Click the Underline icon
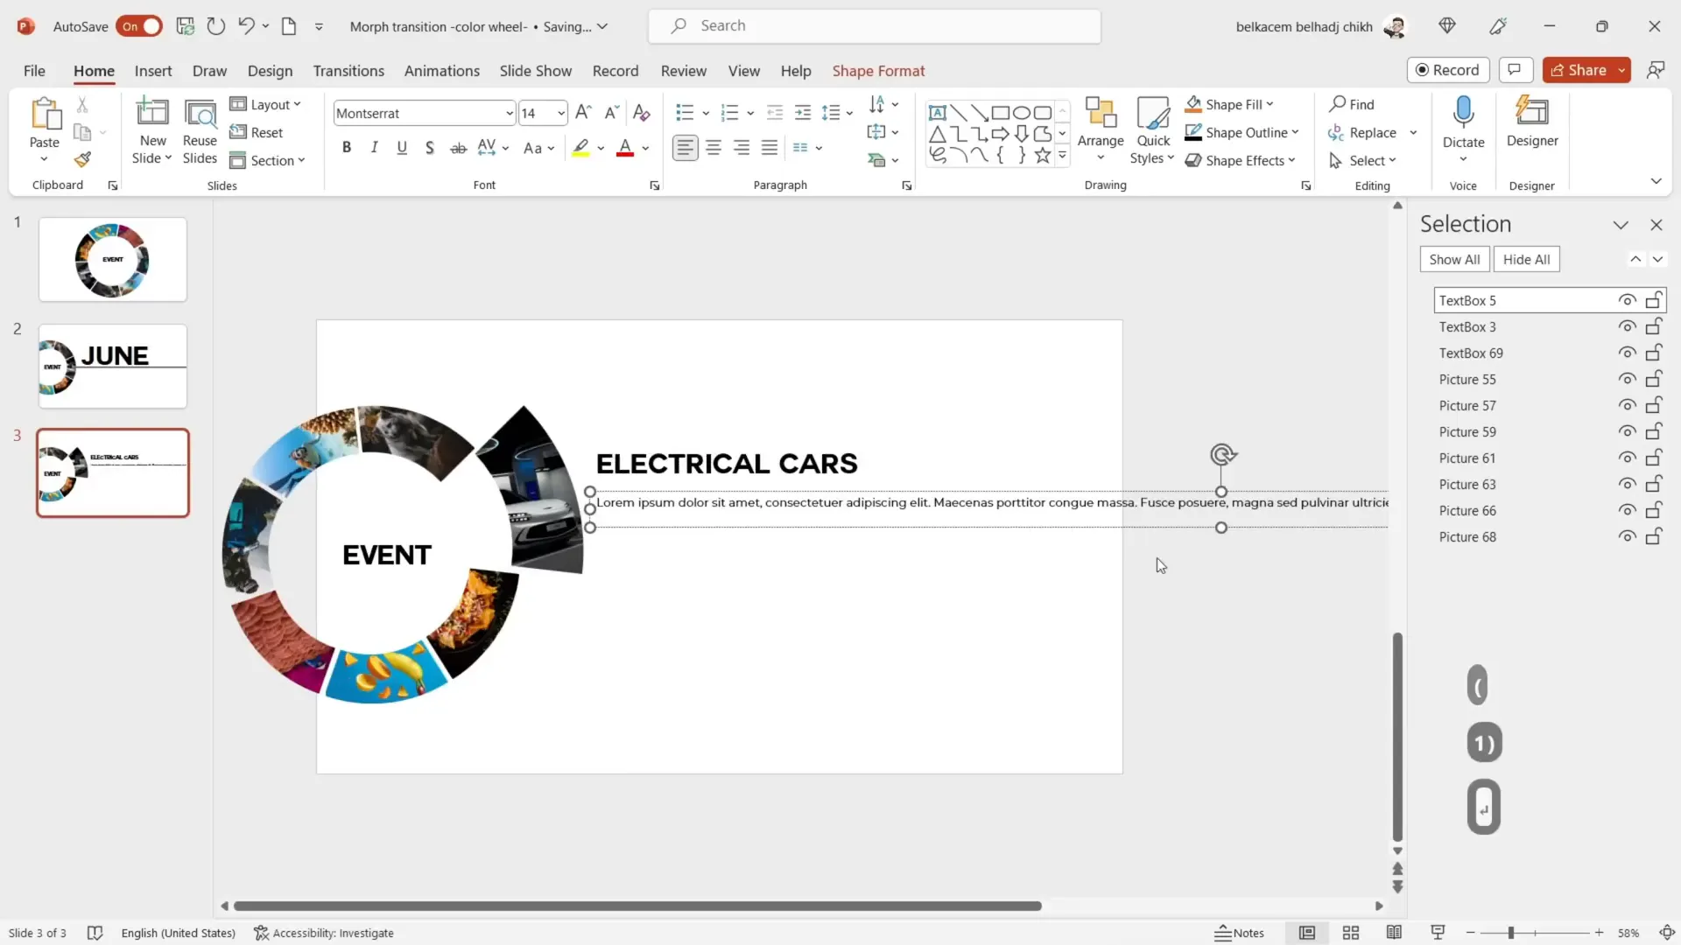This screenshot has height=945, width=1681. (x=402, y=148)
